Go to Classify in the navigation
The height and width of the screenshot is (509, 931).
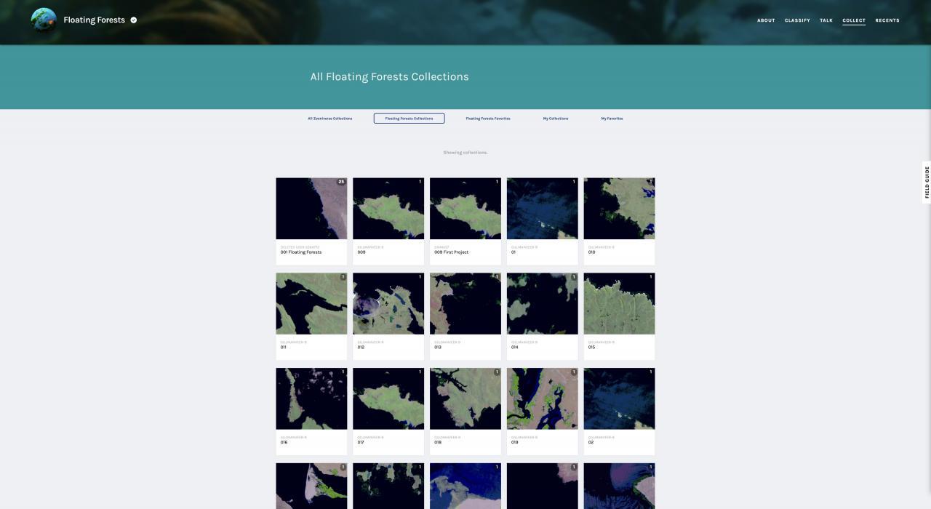[x=797, y=20]
